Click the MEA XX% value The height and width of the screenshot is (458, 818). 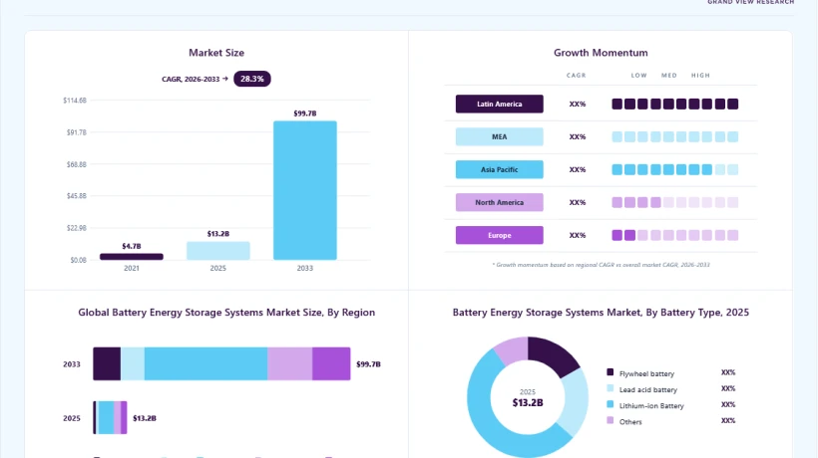pos(578,136)
